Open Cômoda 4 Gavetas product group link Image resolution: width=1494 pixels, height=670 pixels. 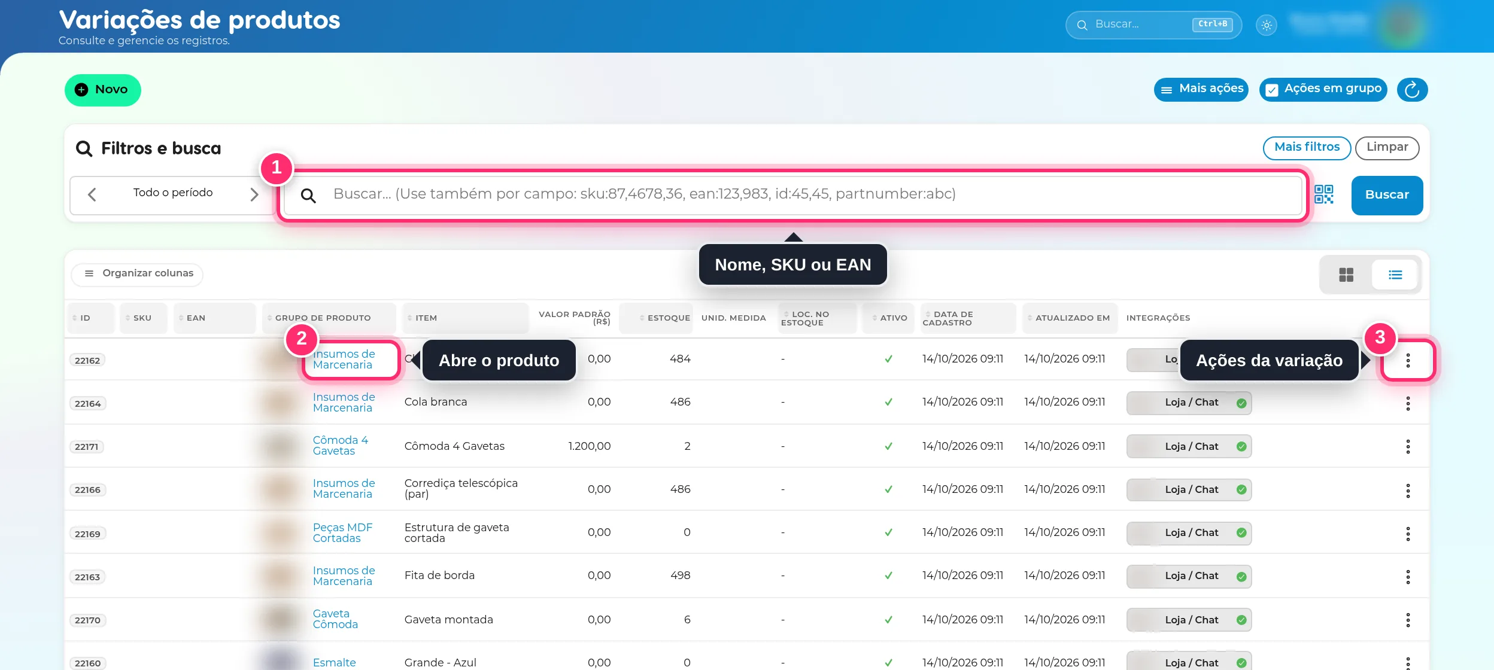(341, 446)
